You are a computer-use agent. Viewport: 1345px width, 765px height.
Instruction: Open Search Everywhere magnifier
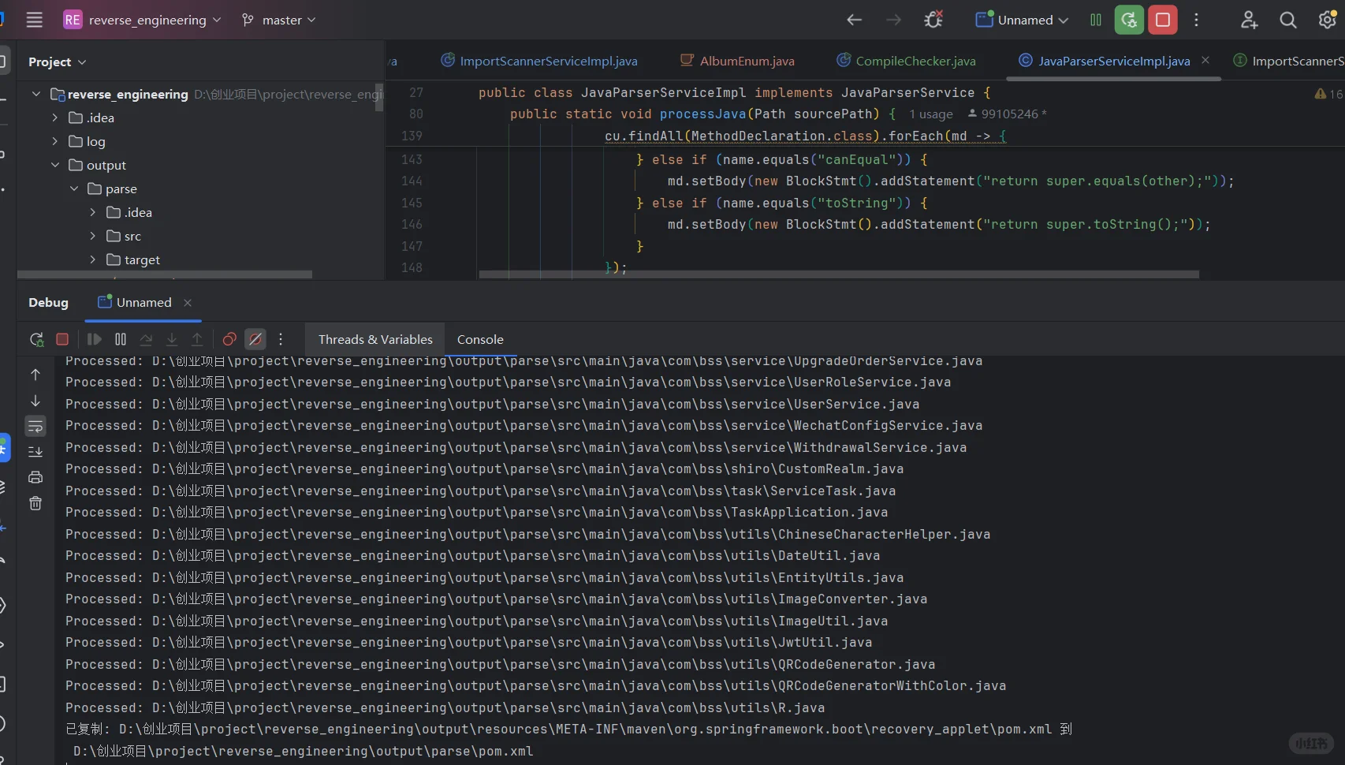pyautogui.click(x=1288, y=20)
